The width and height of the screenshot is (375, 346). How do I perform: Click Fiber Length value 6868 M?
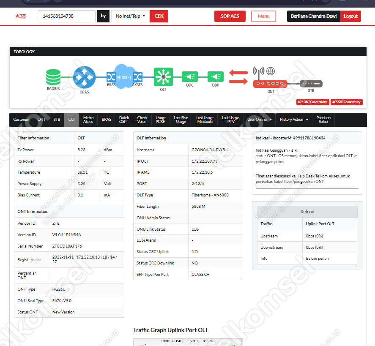click(198, 207)
